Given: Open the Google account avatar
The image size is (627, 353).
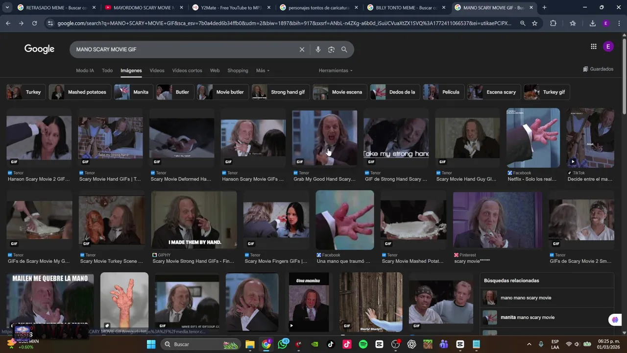Looking at the screenshot, I should tap(608, 47).
